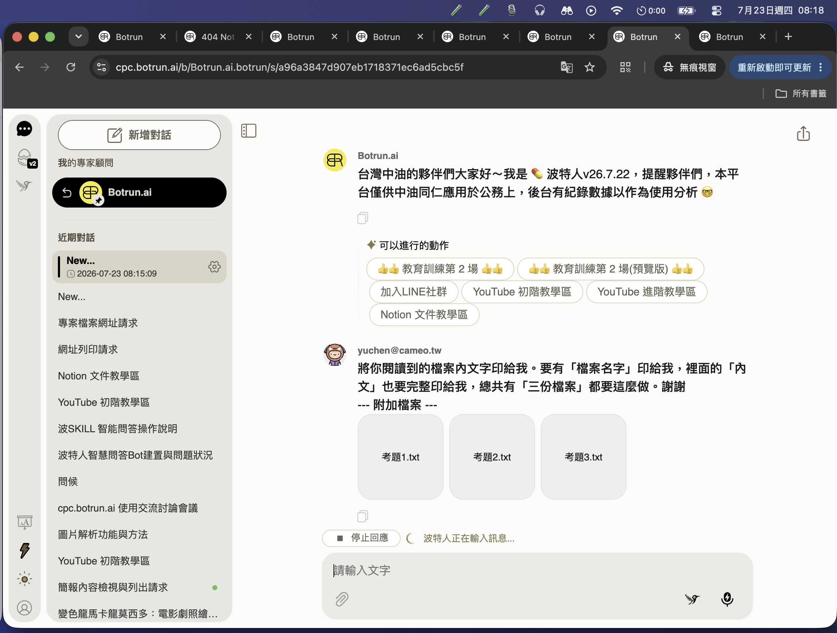
Task: Expand the tab search dropdown chevron
Action: 78,37
